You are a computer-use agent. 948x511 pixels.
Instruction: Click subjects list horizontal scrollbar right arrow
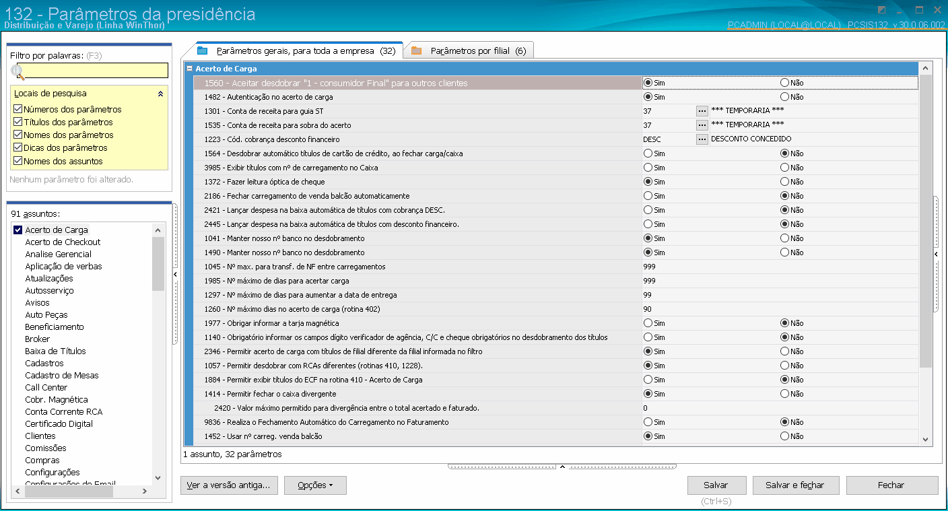point(145,492)
